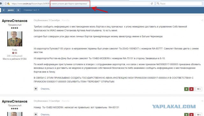Click the heart likes counter on first post
Screen dimensions: 204x116
199,89
